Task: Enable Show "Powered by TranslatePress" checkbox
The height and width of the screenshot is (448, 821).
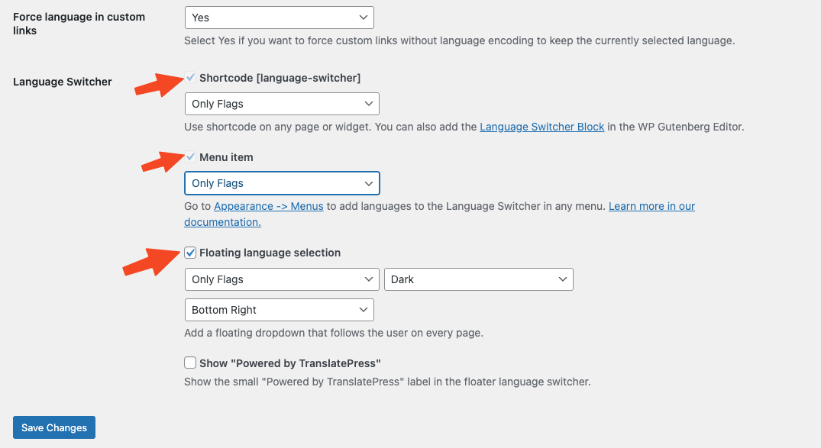Action: click(190, 363)
